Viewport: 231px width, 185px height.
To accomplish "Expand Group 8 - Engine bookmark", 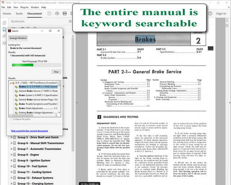I will [x=12, y=154].
